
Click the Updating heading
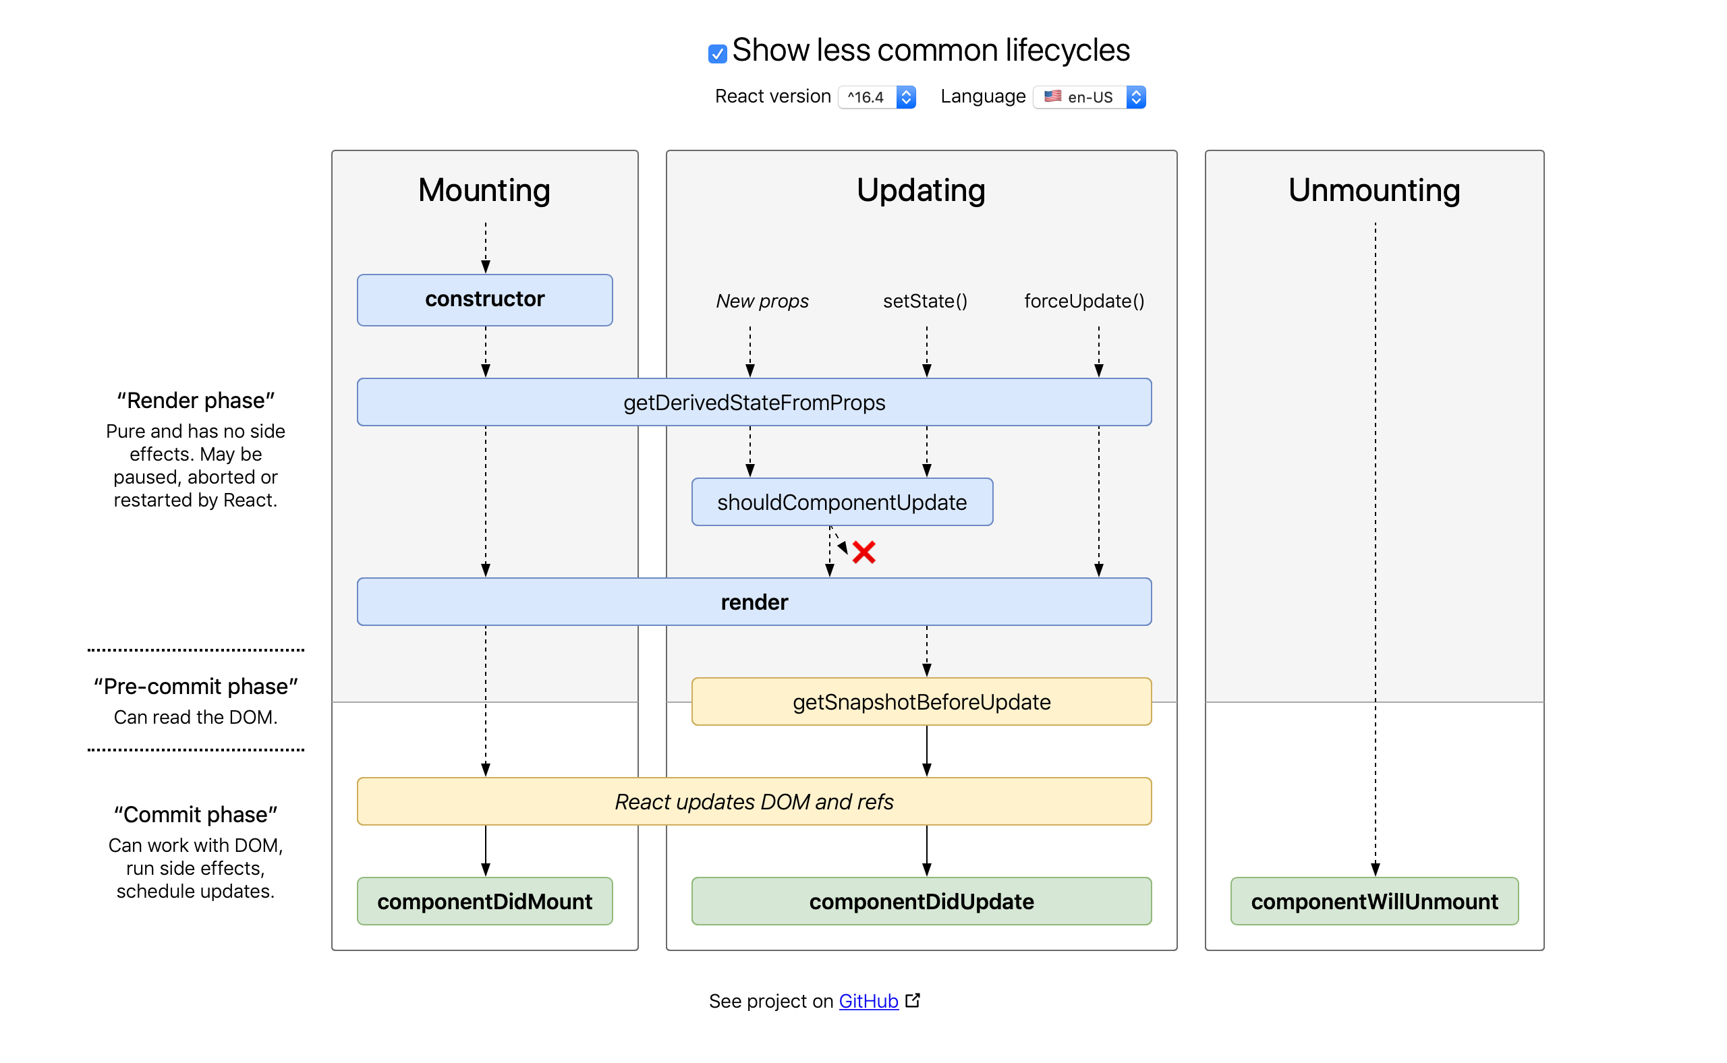[920, 190]
